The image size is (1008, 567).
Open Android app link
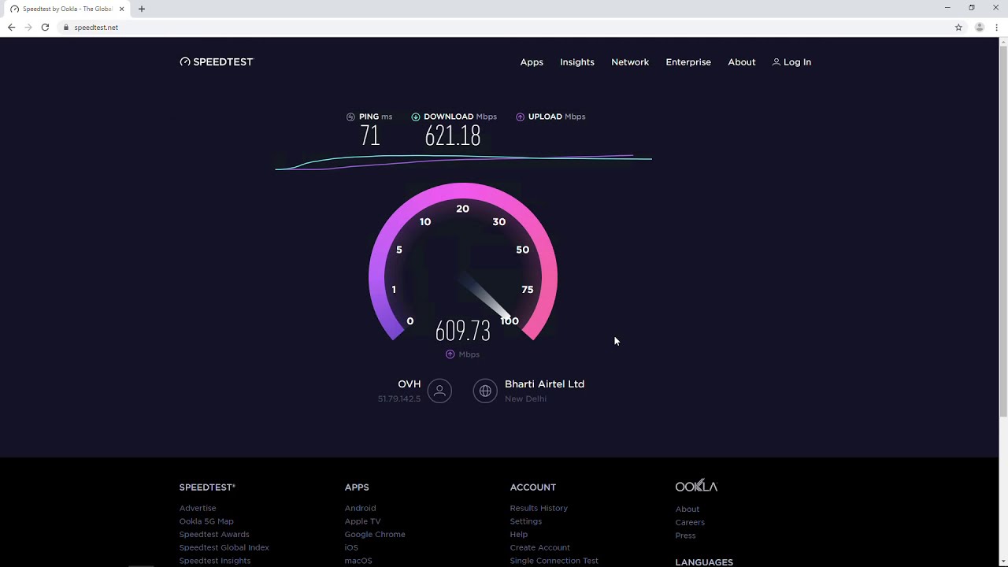(360, 508)
